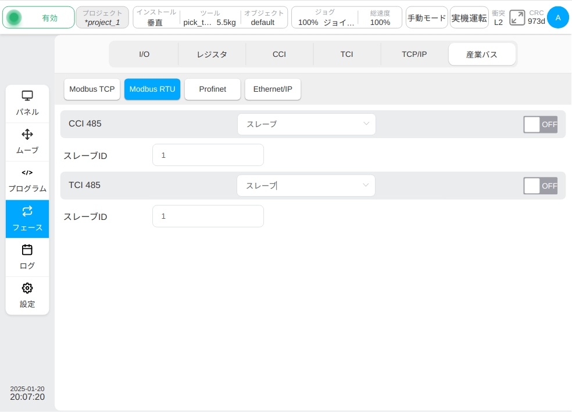The width and height of the screenshot is (572, 412).
Task: Open the CCI 485 スレーブ mode dropdown
Action: (x=306, y=124)
